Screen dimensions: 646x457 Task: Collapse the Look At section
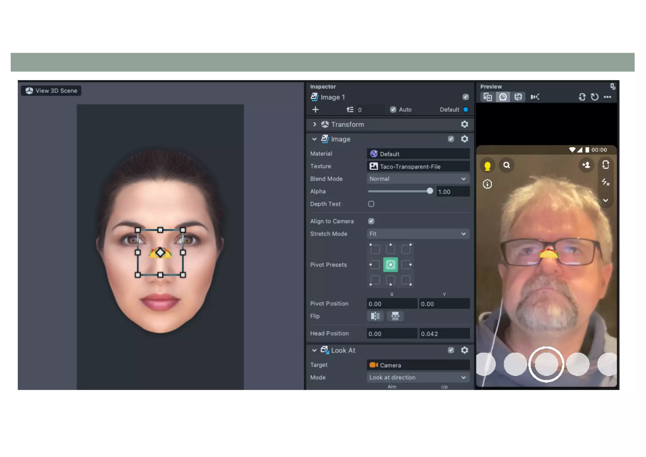pyautogui.click(x=314, y=350)
